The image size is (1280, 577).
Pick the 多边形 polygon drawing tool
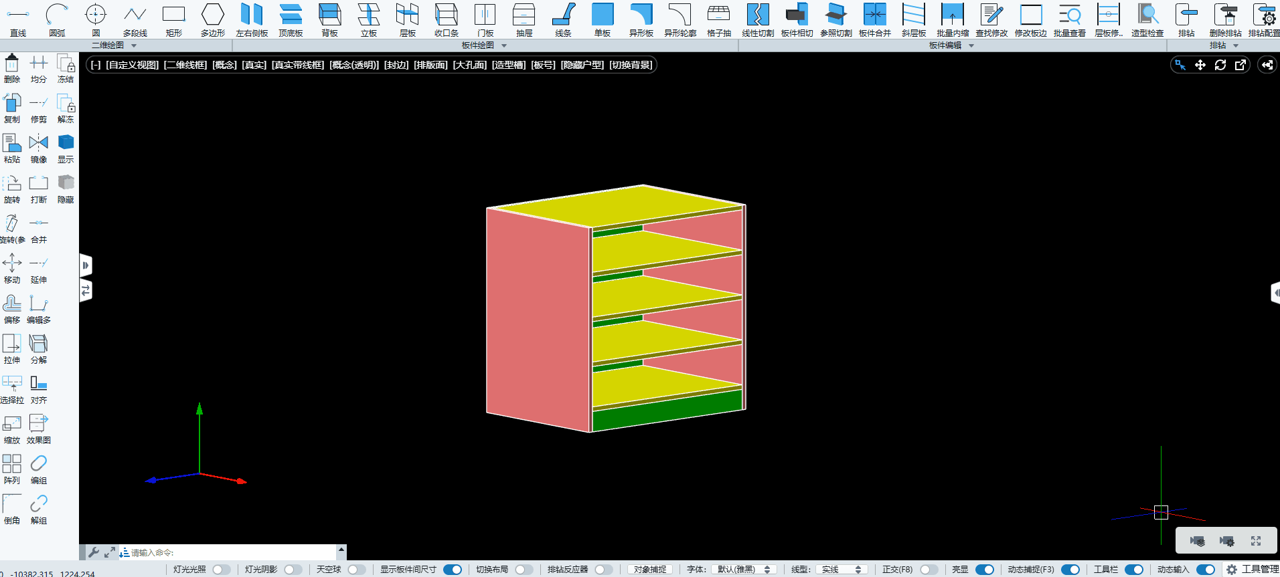[212, 19]
